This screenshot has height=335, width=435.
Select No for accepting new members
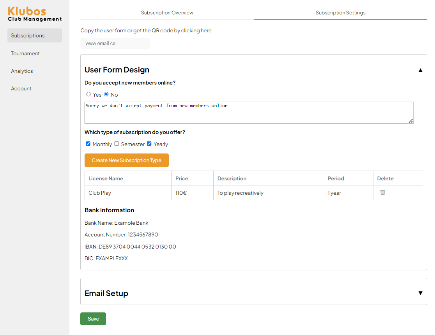tap(106, 94)
